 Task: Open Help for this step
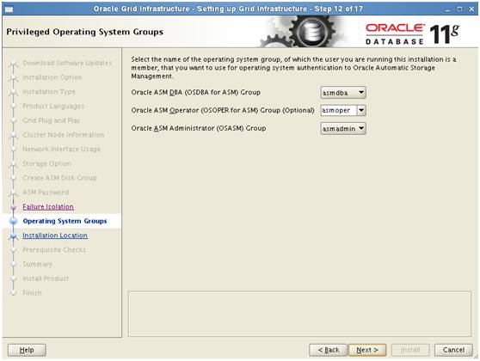[27, 350]
